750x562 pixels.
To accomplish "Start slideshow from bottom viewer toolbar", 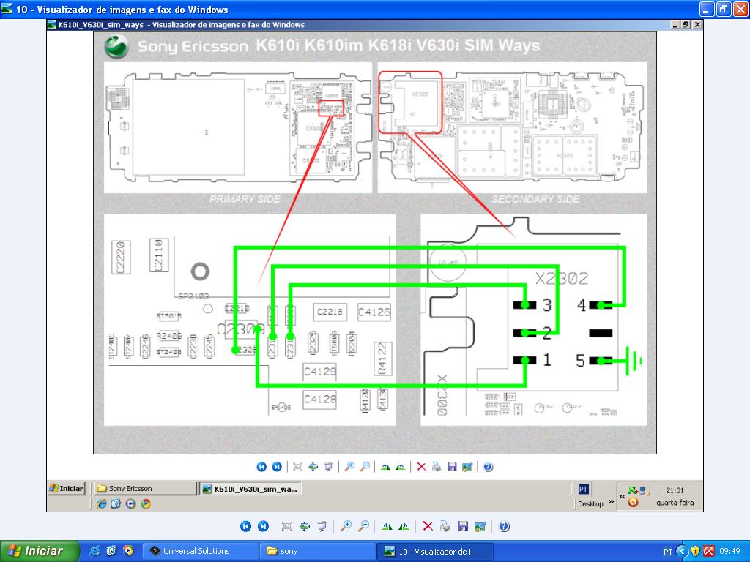I will click(x=322, y=526).
